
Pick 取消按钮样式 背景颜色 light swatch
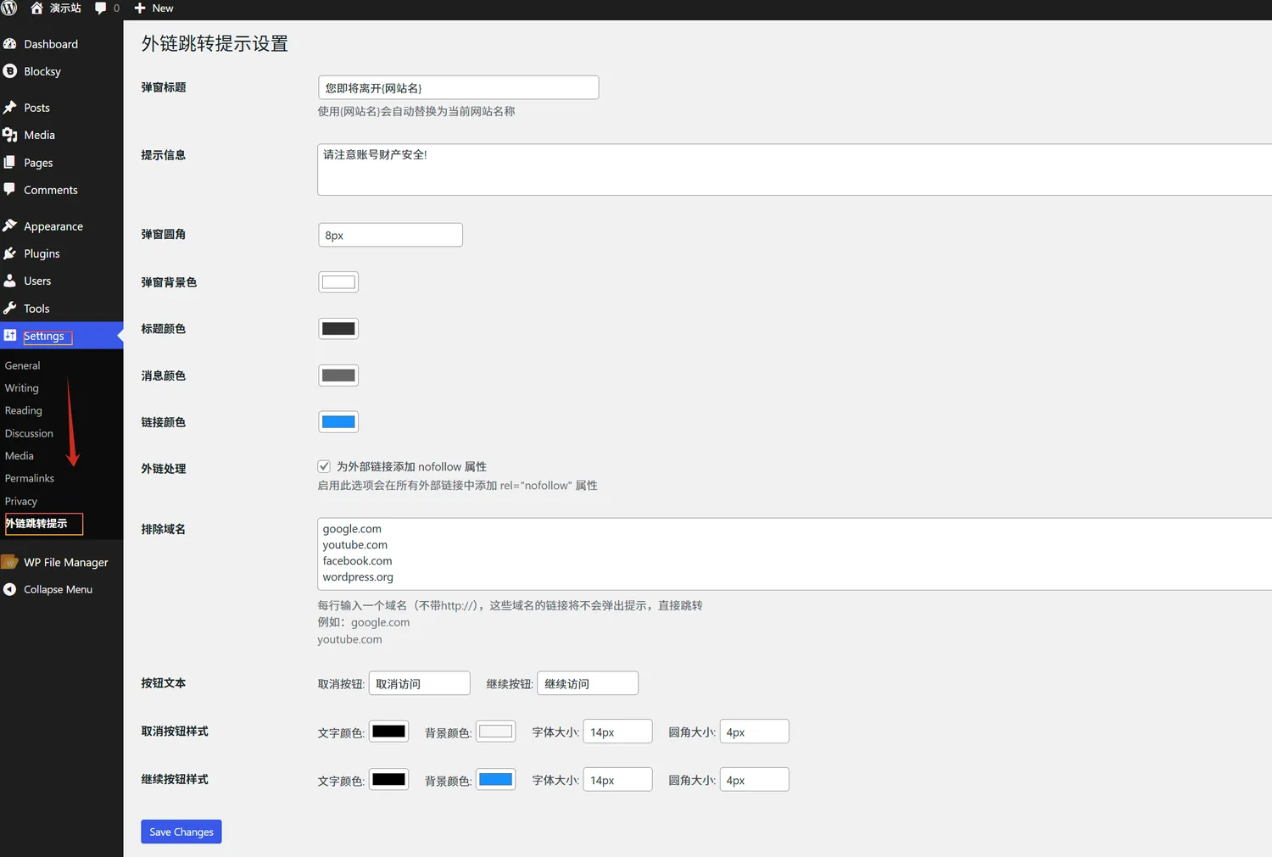[496, 732]
